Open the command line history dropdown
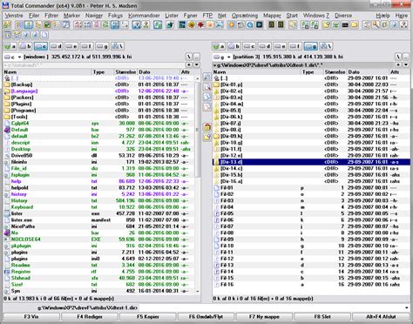 click(x=407, y=307)
